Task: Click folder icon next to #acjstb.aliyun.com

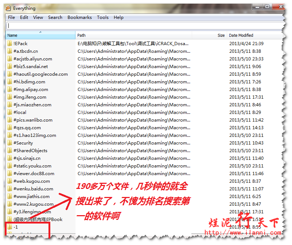Action: (10, 59)
